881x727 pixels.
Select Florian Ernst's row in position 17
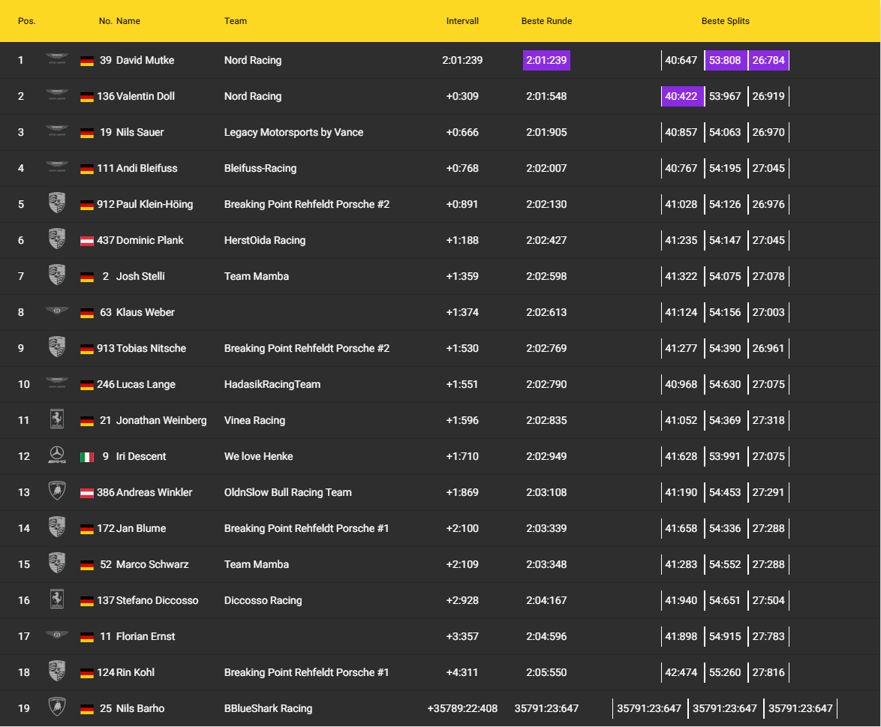(x=146, y=636)
